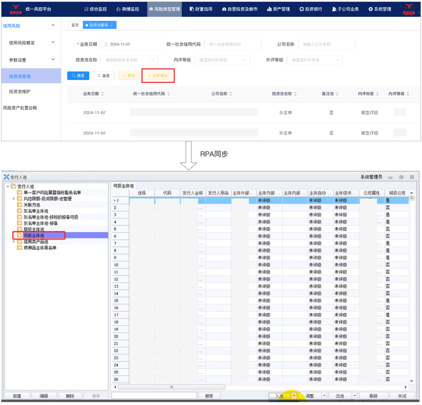Click the blue 搜索 search button
This screenshot has width=422, height=405.
pos(78,76)
